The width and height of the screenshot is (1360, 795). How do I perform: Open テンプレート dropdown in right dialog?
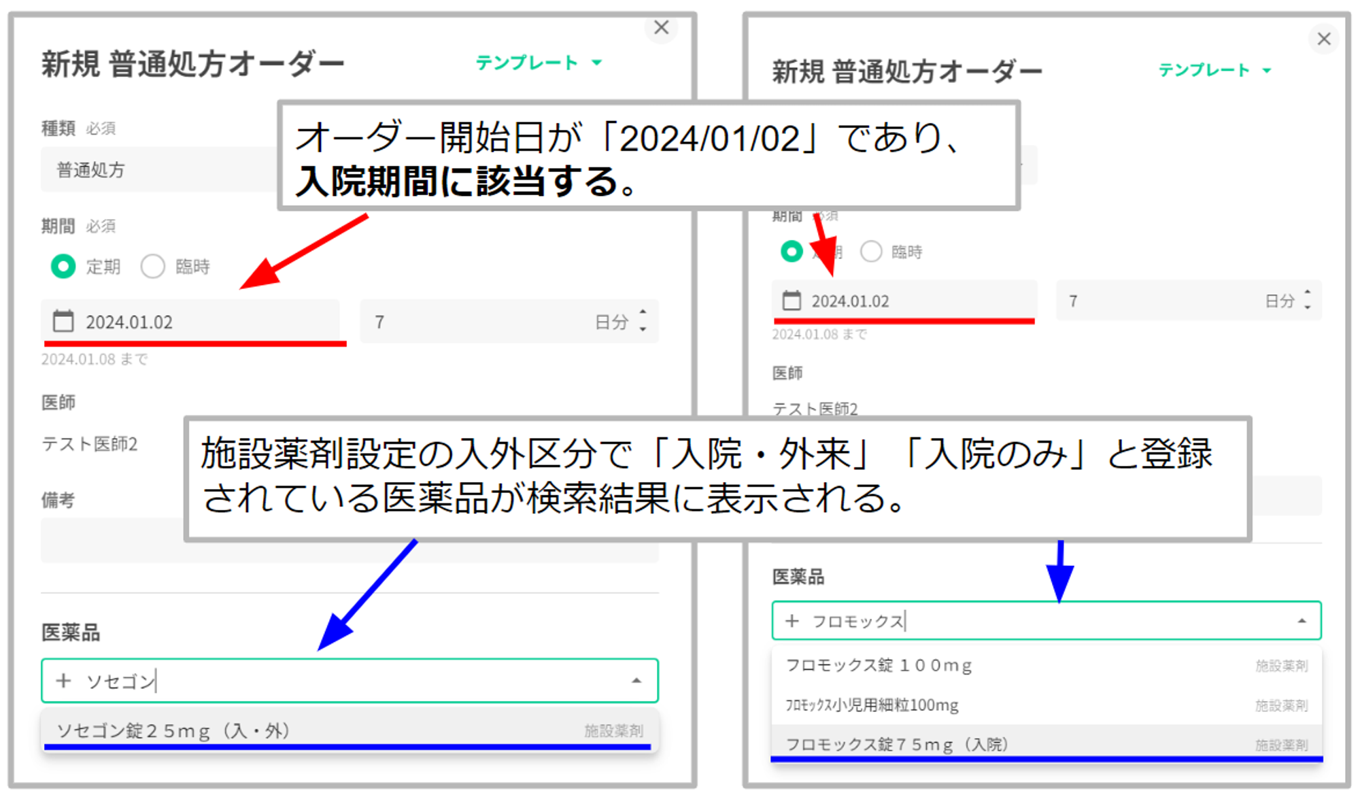[x=1214, y=70]
